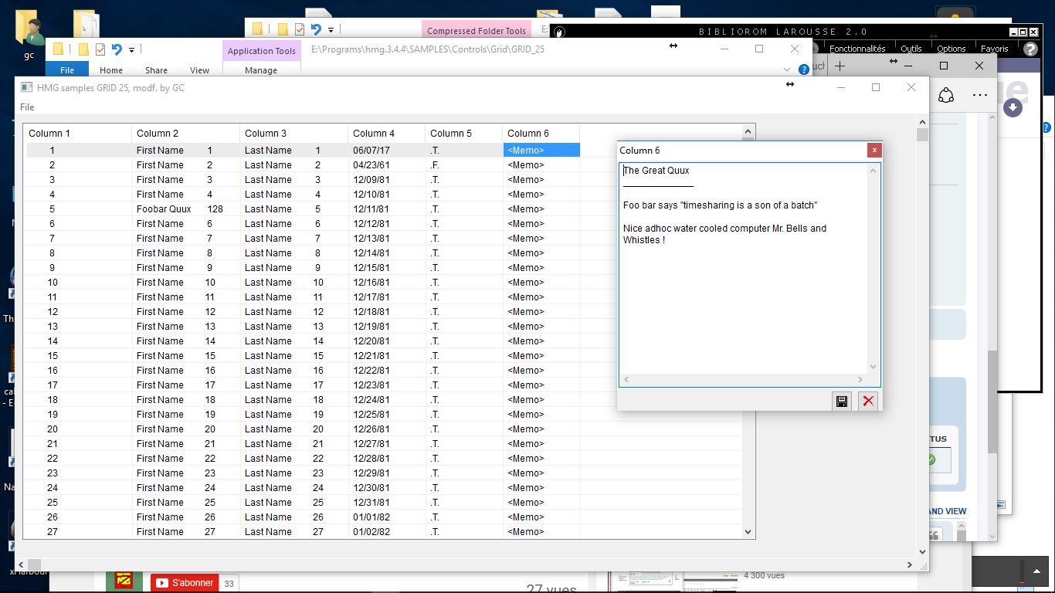The image size is (1055, 593).
Task: Cancel memo editing with red X icon
Action: [868, 401]
